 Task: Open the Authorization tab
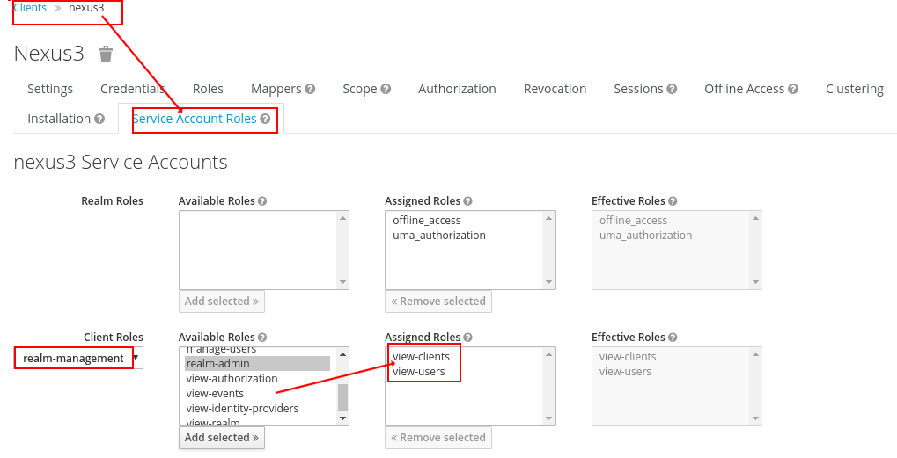point(457,89)
